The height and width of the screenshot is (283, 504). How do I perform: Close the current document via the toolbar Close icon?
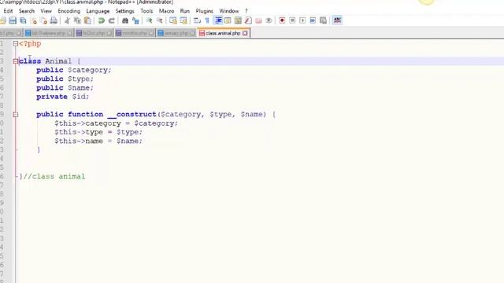click(34, 21)
